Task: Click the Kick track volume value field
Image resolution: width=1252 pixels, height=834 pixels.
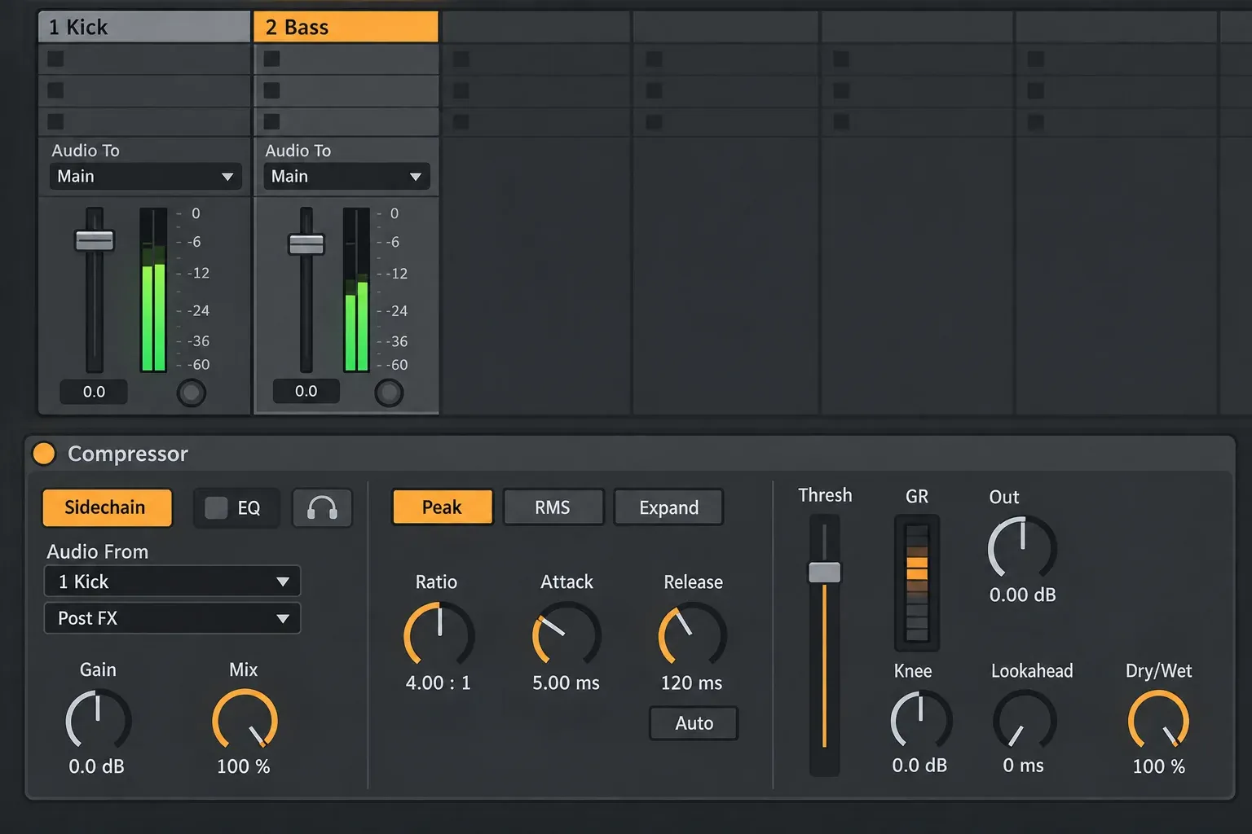Action: (94, 392)
